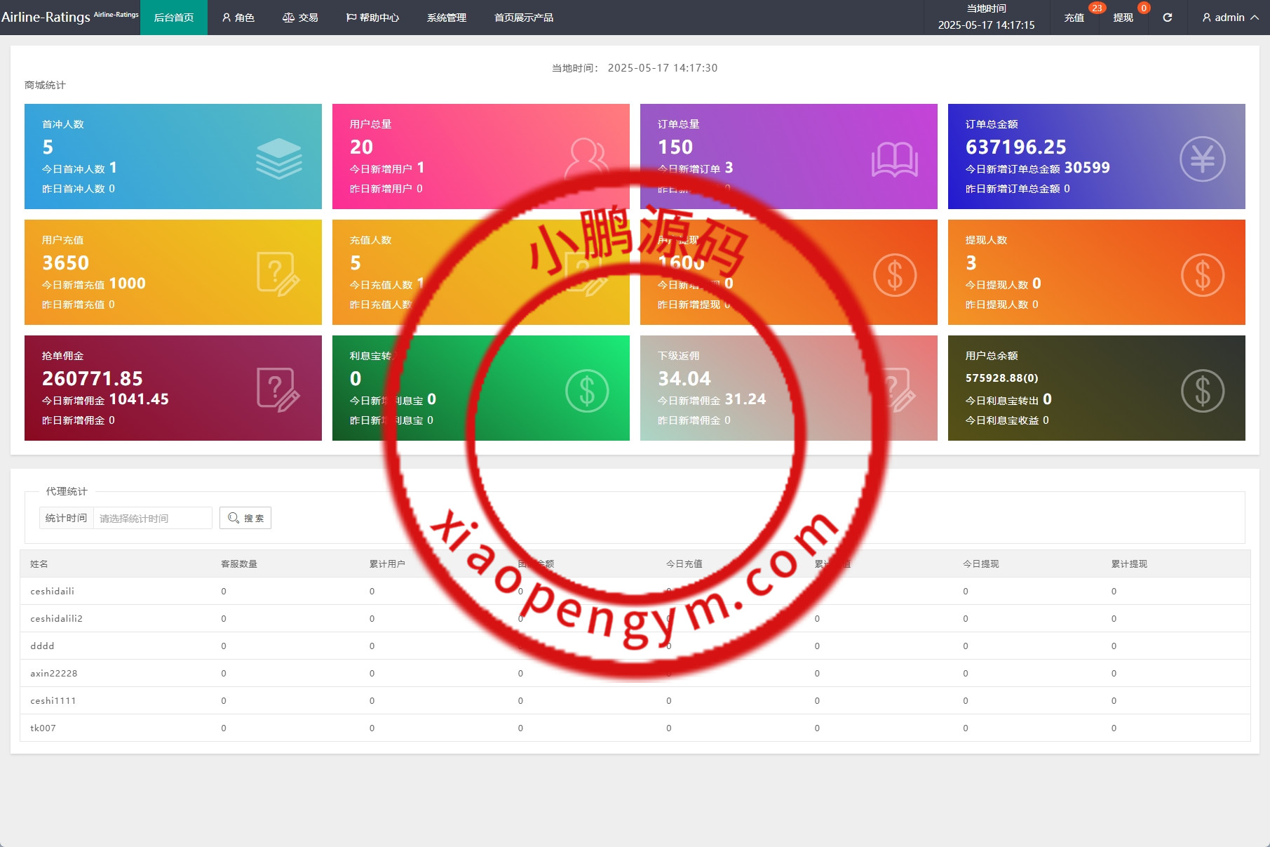The height and width of the screenshot is (847, 1270).
Task: Click the yen icon in 订单总金额 card
Action: point(1202,159)
